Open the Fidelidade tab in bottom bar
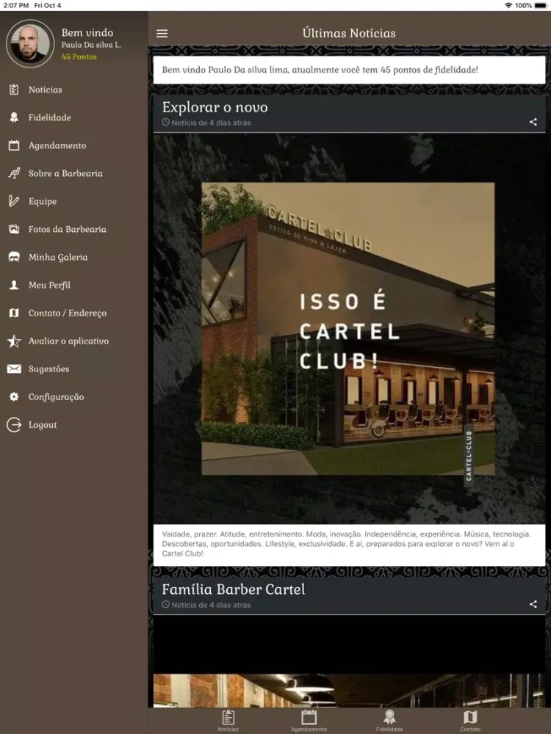Screen dimensions: 551x734 (389, 721)
